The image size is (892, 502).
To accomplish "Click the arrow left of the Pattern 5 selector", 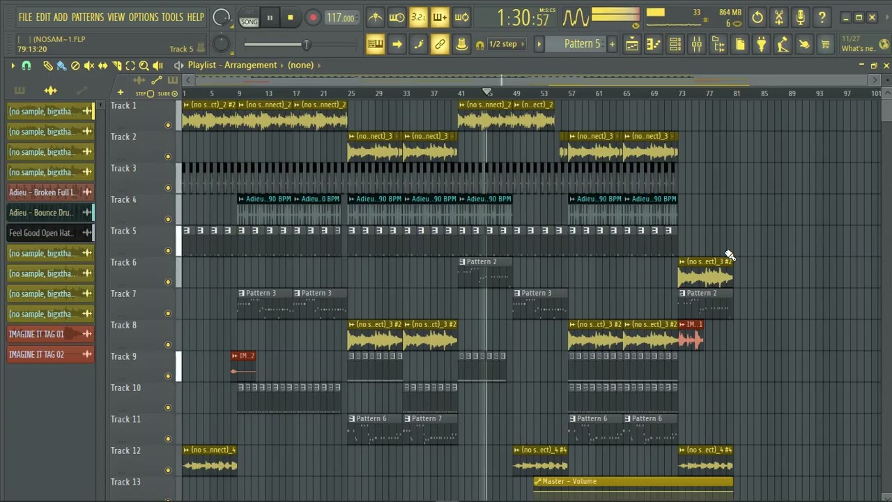I will click(539, 45).
